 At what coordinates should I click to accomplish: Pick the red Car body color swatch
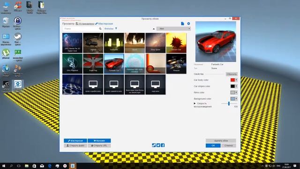tap(232, 80)
